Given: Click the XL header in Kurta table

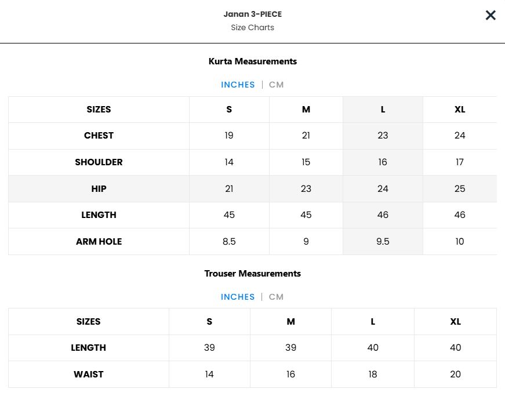Looking at the screenshot, I should click(460, 110).
